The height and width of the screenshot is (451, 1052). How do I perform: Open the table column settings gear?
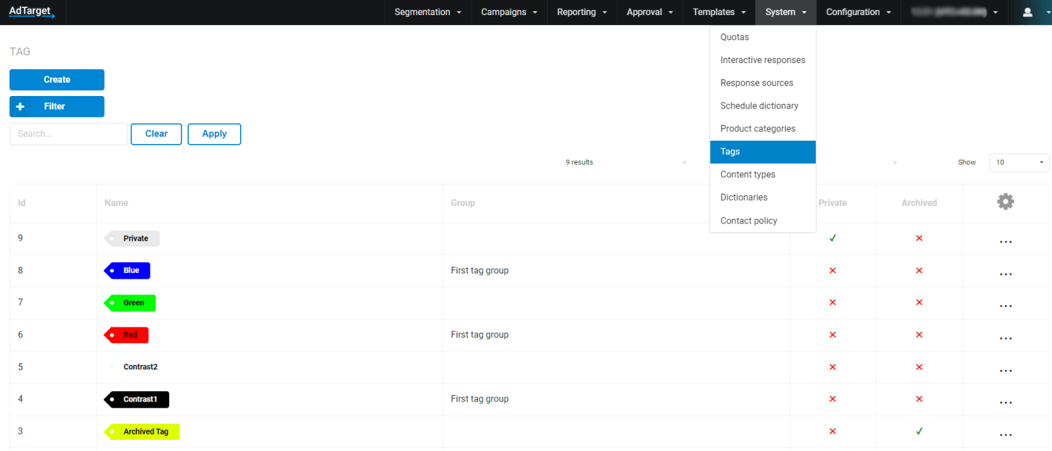[1005, 202]
